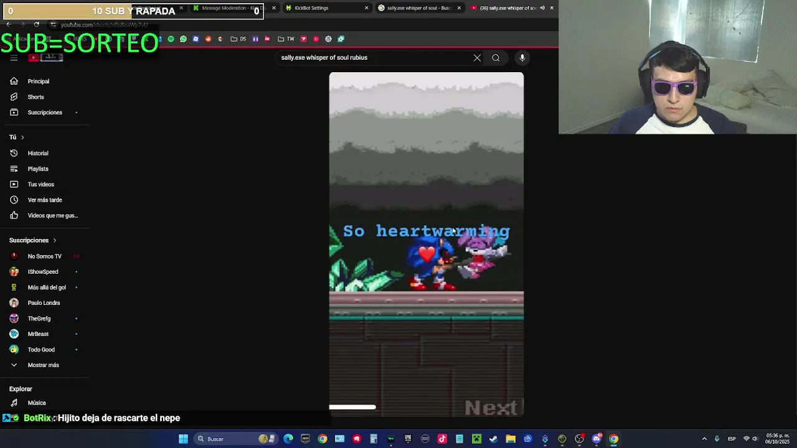Open File Explorer from taskbar
The height and width of the screenshot is (448, 797).
pyautogui.click(x=511, y=439)
